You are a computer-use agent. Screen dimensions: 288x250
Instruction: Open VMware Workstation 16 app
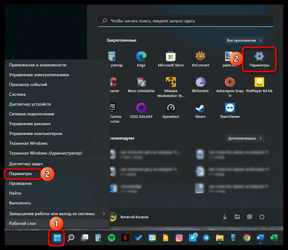pyautogui.click(x=171, y=87)
